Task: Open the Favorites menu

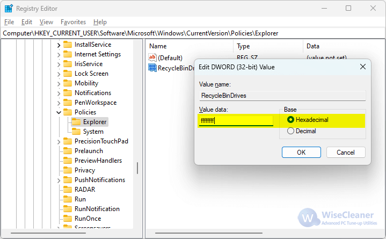Action: point(73,22)
